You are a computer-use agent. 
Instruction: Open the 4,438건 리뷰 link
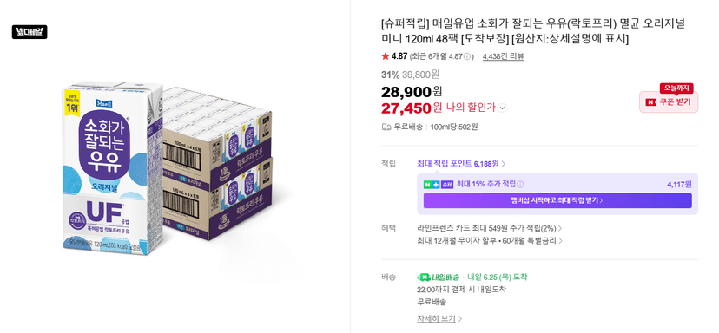503,56
